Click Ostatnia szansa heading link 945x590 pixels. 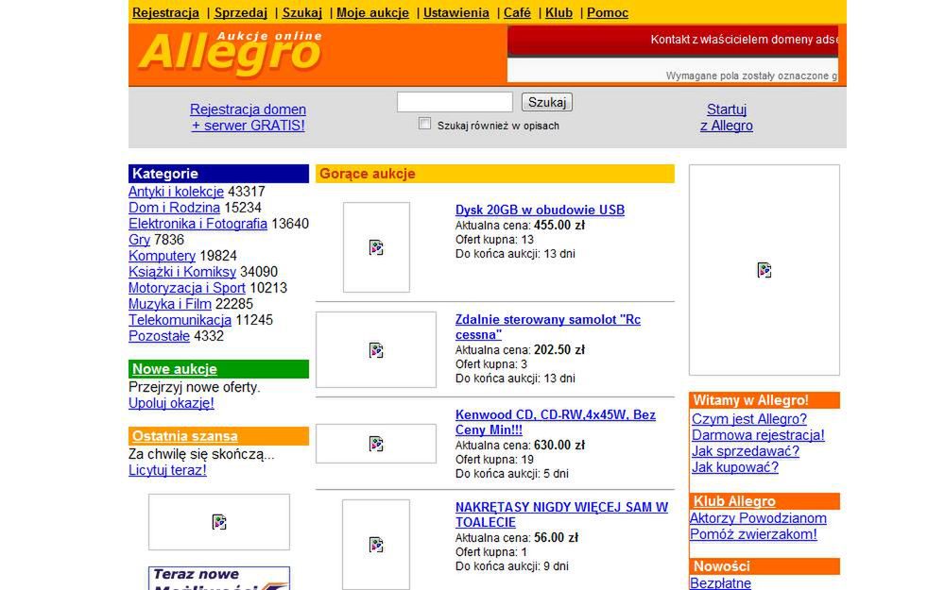tap(185, 436)
